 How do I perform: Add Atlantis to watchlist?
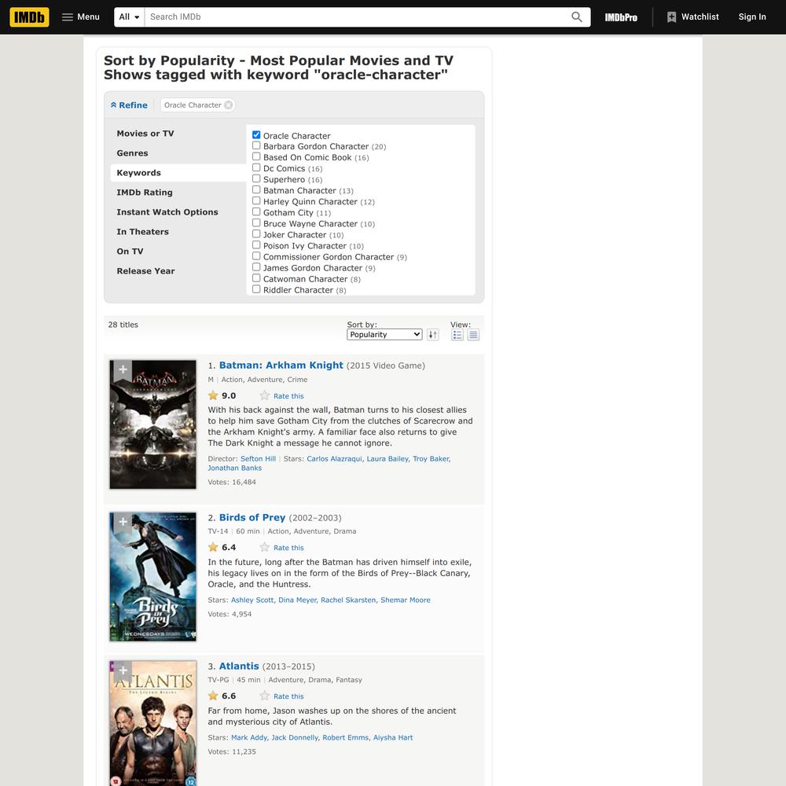(x=123, y=670)
